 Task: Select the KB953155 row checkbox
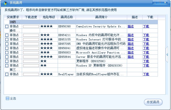[x=7, y=39]
